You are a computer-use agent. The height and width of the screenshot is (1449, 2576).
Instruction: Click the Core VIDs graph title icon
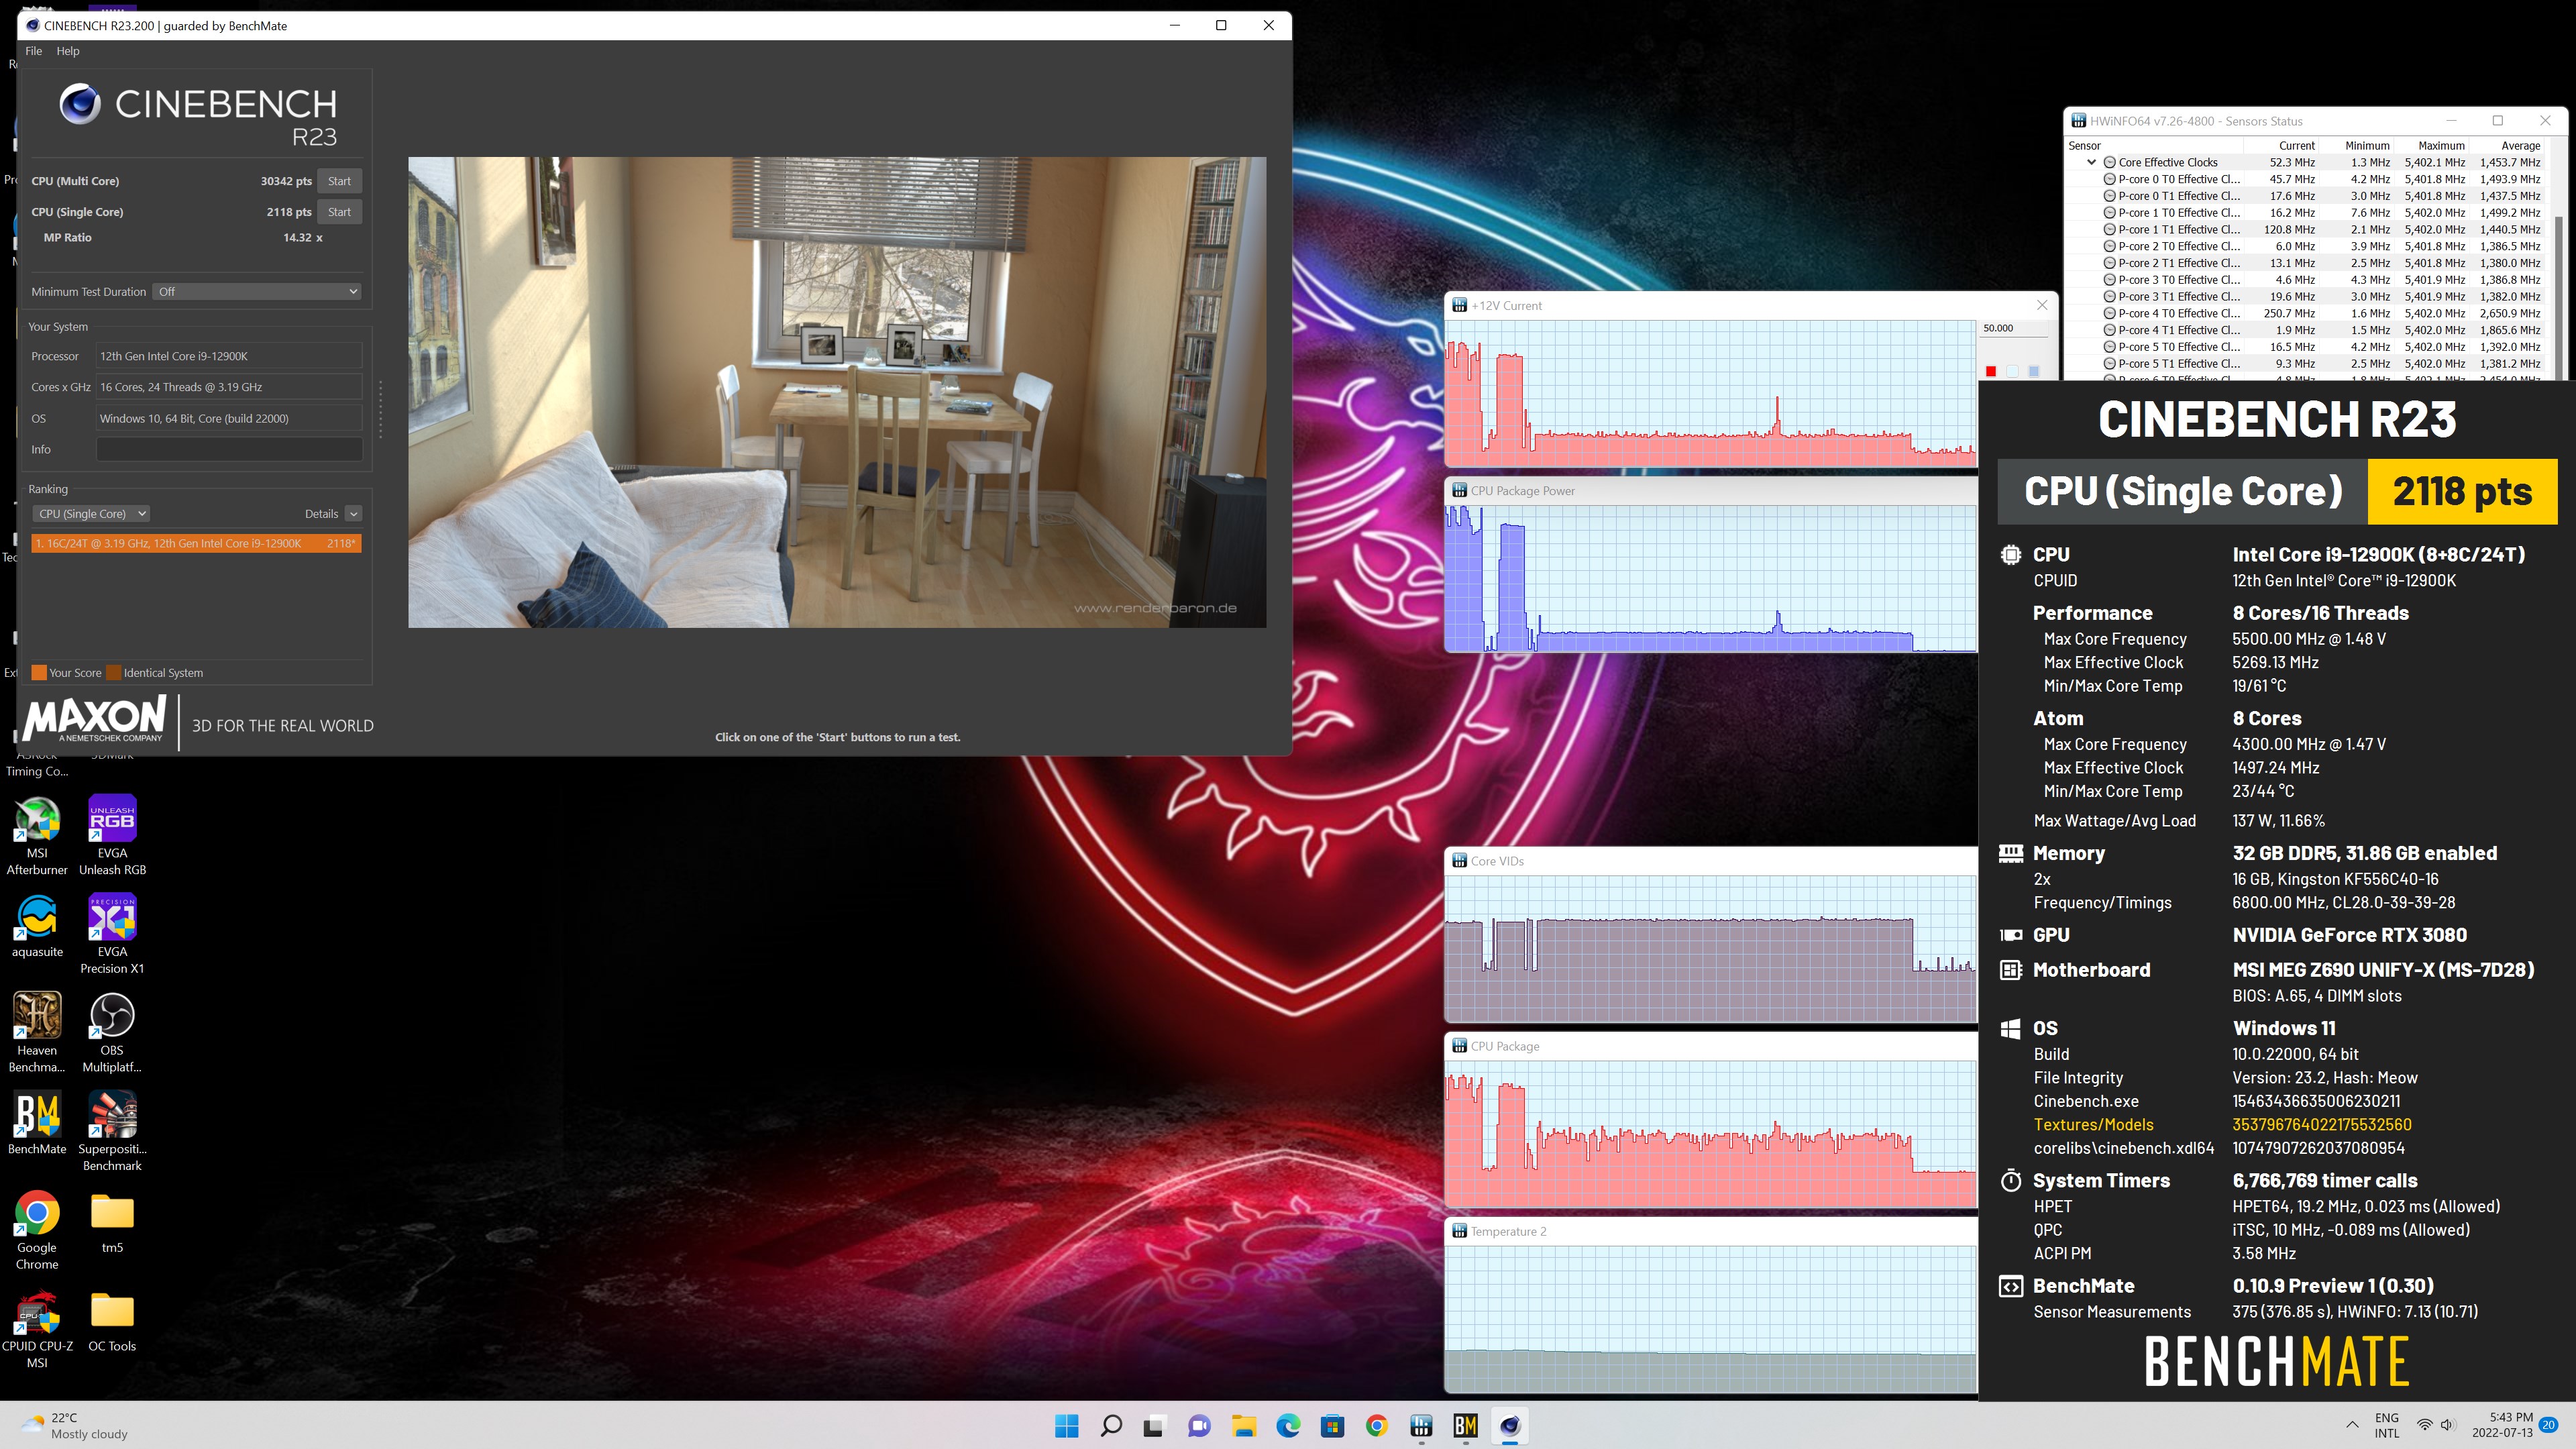point(1459,861)
